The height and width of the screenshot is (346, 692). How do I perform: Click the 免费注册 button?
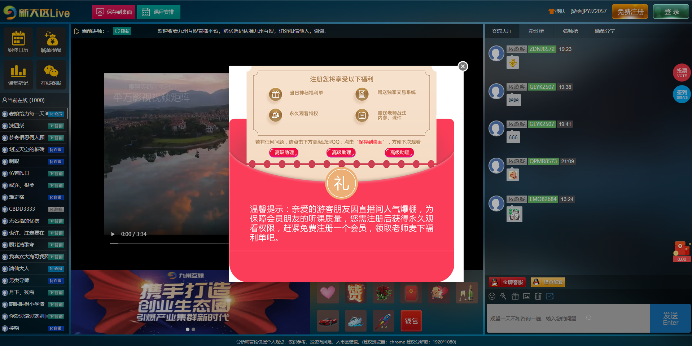coord(630,12)
